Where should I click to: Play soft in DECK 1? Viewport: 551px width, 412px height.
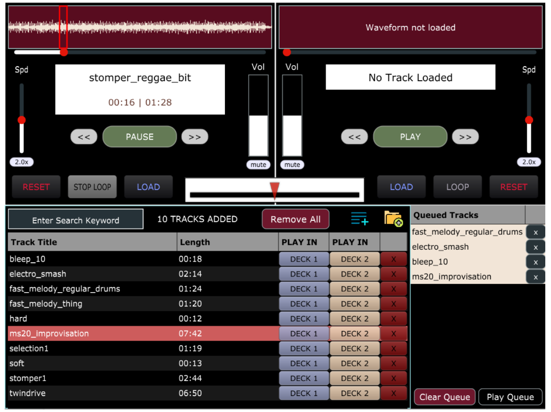pyautogui.click(x=304, y=363)
